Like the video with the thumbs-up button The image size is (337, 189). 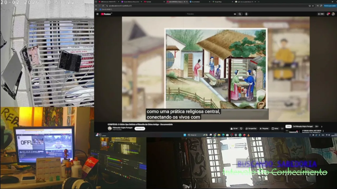click(234, 129)
